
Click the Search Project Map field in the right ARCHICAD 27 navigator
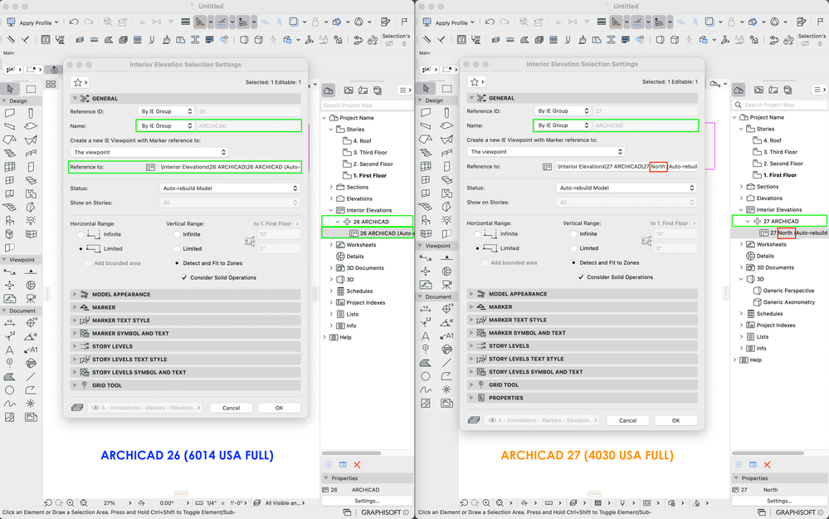[779, 105]
